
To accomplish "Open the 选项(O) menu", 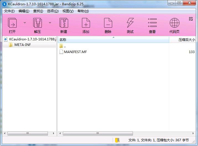I will pos(53,11).
